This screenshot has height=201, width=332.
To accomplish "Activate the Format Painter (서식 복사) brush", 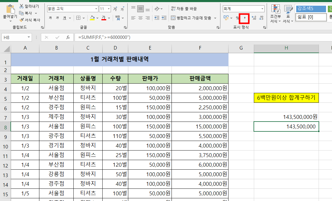I will pos(30,20).
